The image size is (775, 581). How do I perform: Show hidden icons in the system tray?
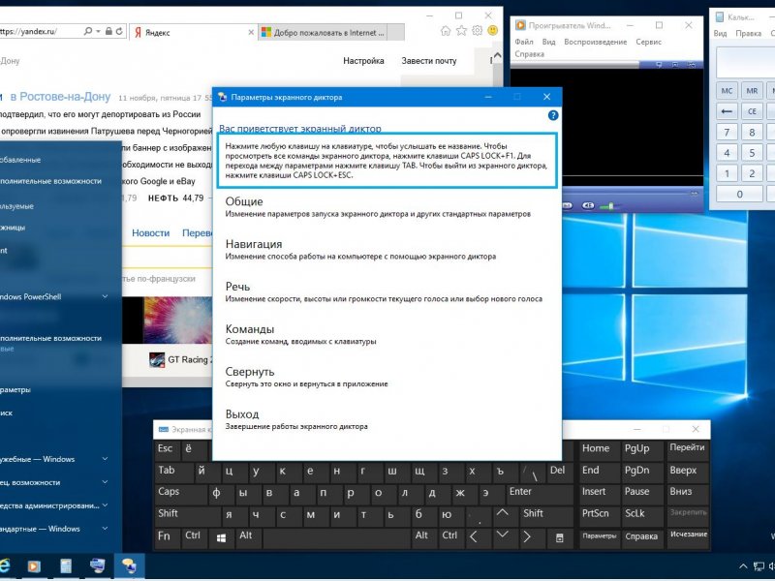point(743,566)
